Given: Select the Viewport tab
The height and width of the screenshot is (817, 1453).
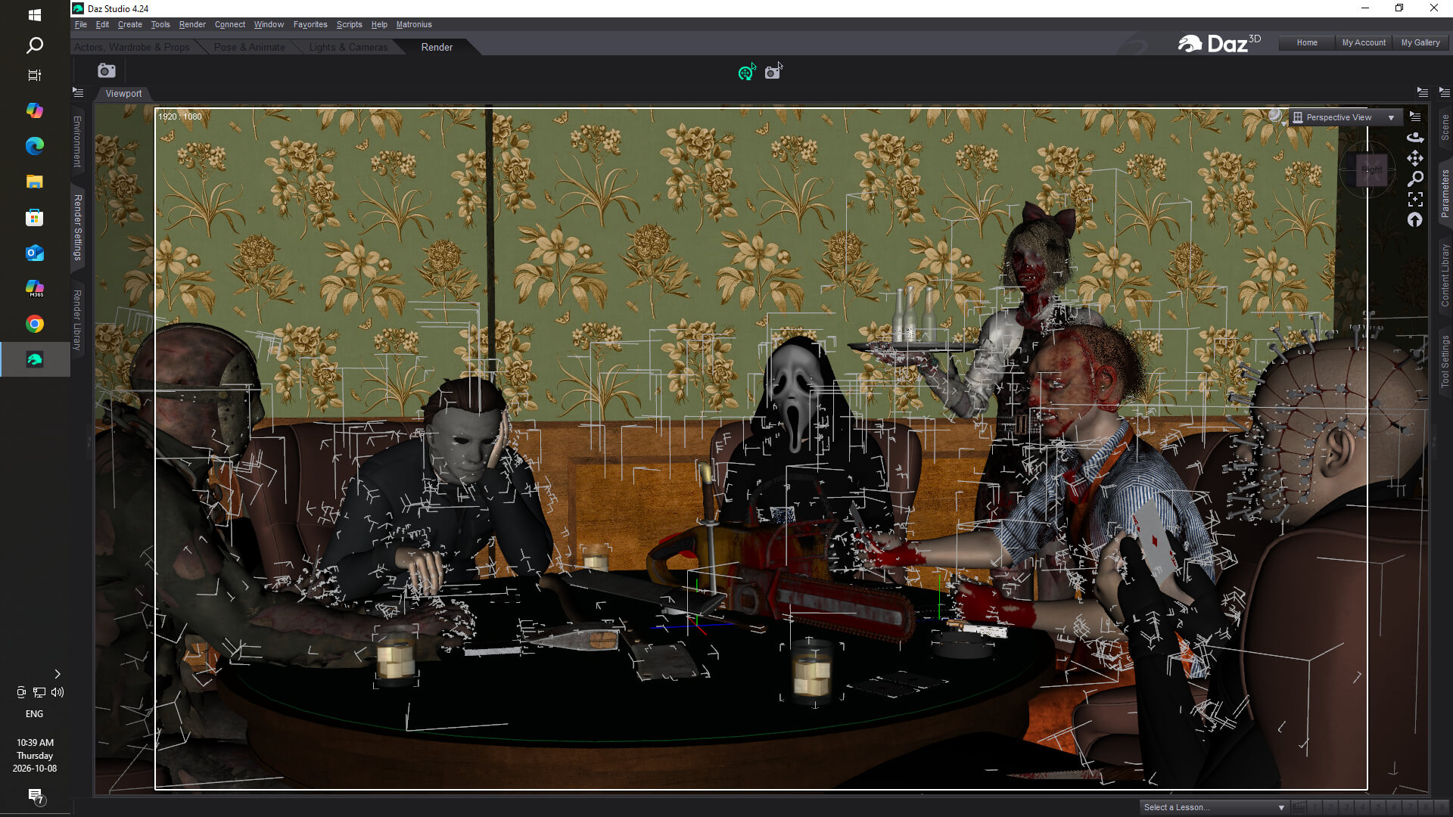Looking at the screenshot, I should (123, 94).
